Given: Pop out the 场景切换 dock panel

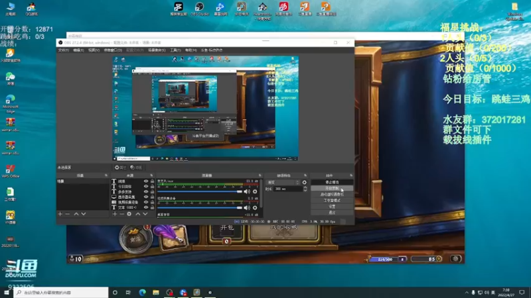Looking at the screenshot, I should coord(305,175).
